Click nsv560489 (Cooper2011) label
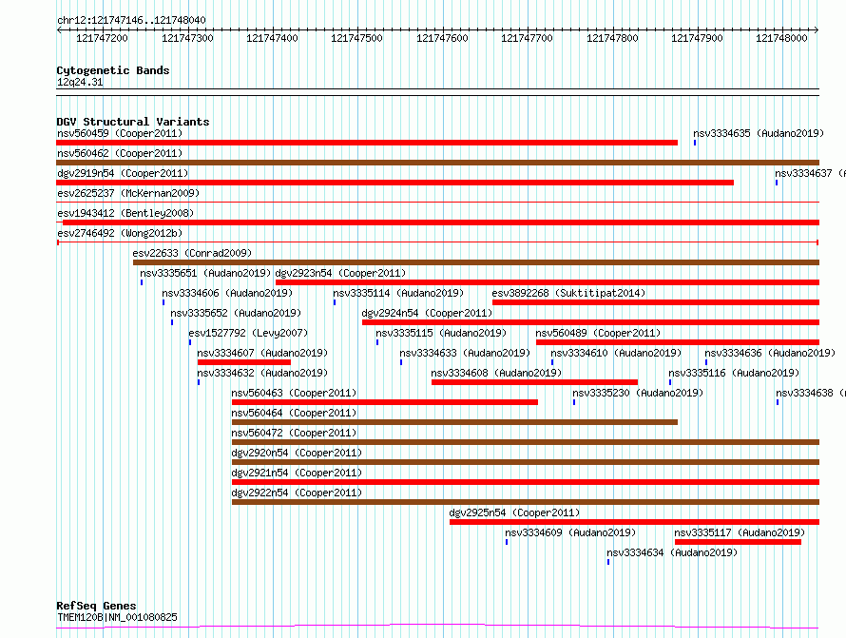Screen dimensions: 846x638 tap(598, 333)
